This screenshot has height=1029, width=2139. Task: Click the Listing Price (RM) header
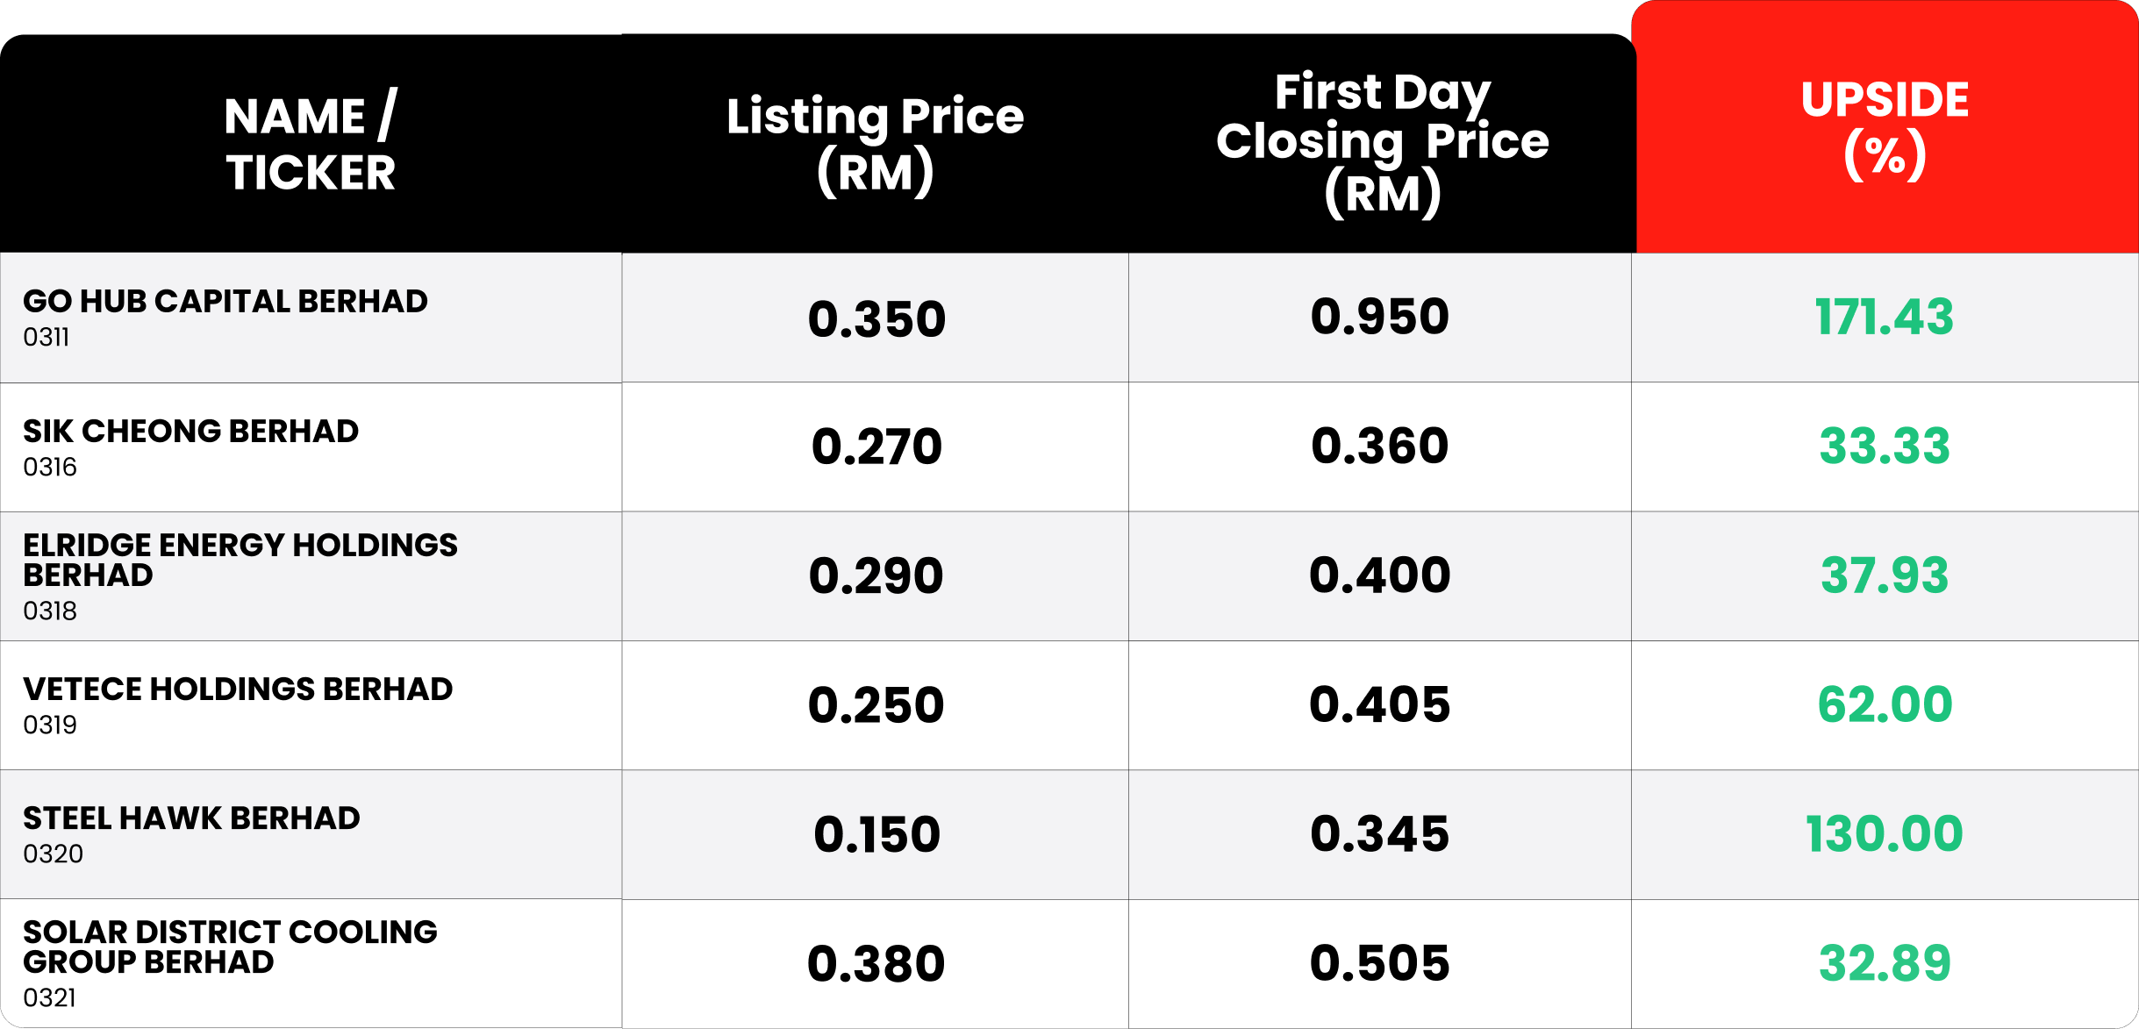click(875, 143)
